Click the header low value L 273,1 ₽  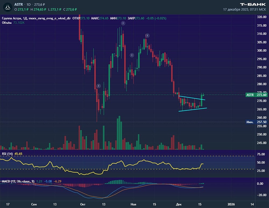pos(55,9)
